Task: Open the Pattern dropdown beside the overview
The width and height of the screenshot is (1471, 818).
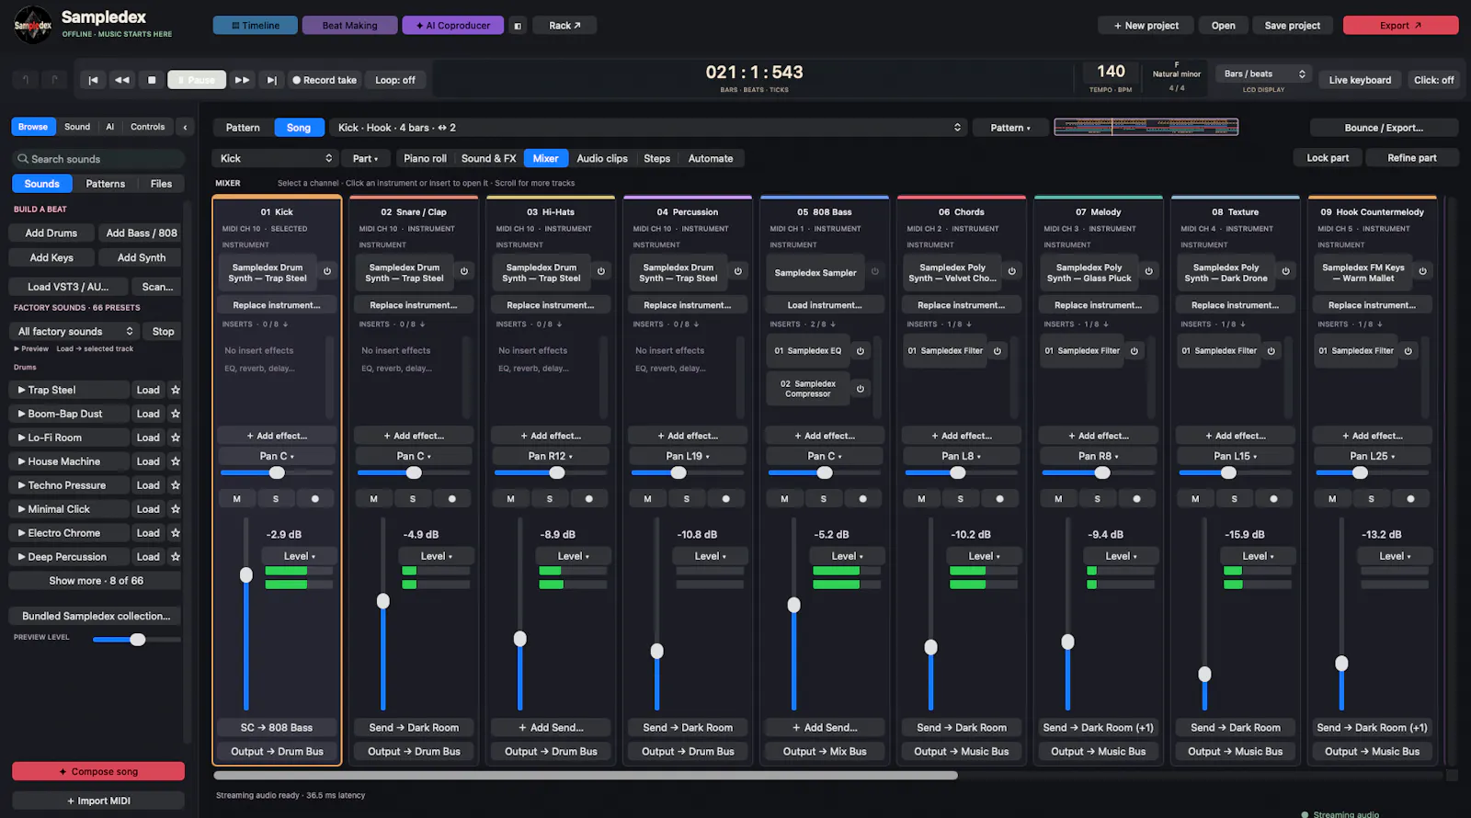Action: tap(1010, 128)
